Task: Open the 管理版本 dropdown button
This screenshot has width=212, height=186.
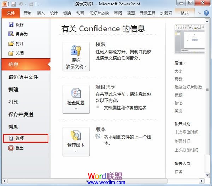Action: pyautogui.click(x=76, y=141)
